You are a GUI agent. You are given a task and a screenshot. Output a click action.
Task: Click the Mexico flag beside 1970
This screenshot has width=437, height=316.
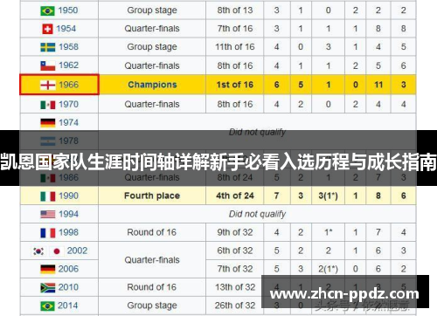coord(48,105)
